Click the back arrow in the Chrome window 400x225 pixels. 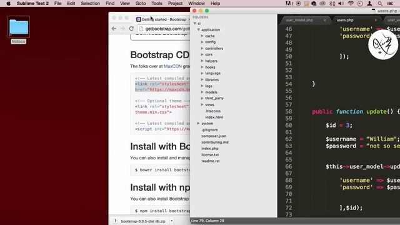114,29
